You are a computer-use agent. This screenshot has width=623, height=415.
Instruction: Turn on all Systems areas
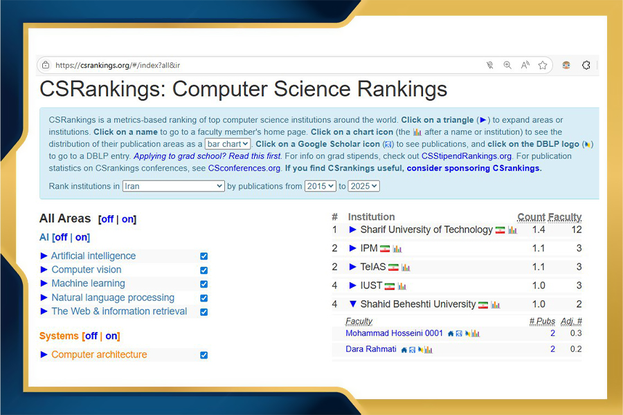pyautogui.click(x=111, y=336)
